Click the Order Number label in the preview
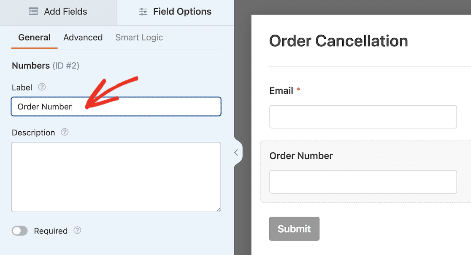Viewport: 471px width, 255px height. [301, 156]
